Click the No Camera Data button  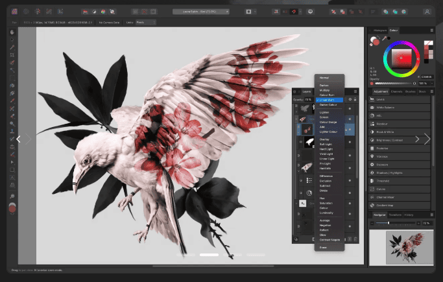[x=109, y=22]
